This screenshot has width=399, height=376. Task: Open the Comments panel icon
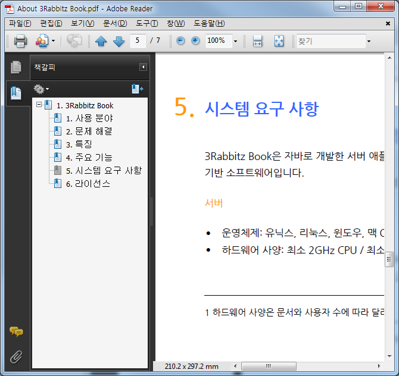coord(16,331)
